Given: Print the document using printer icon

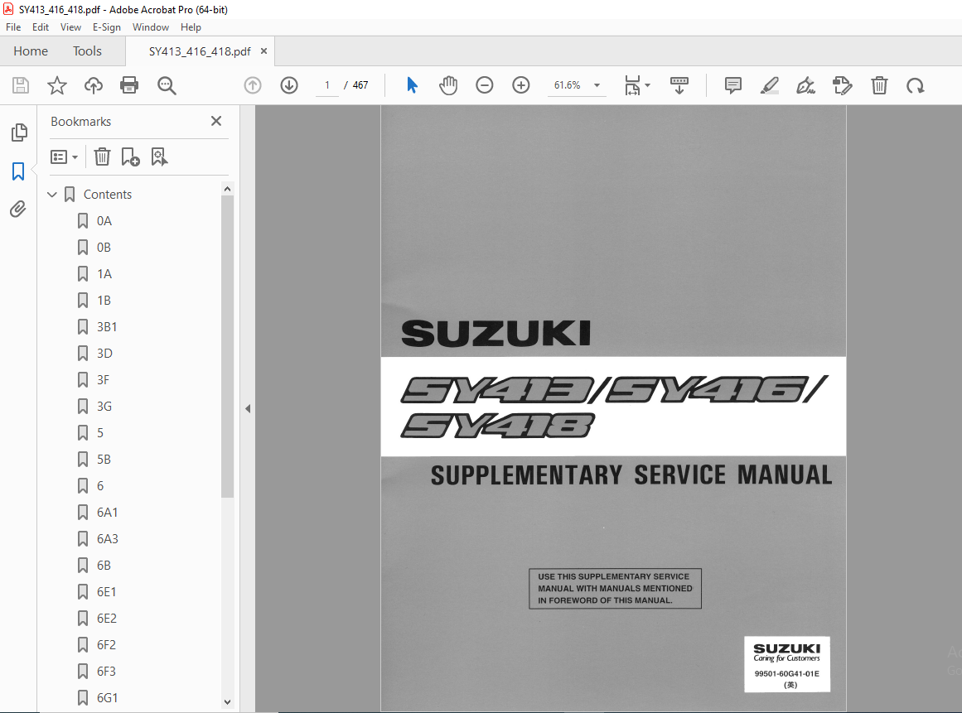Looking at the screenshot, I should click(x=129, y=85).
